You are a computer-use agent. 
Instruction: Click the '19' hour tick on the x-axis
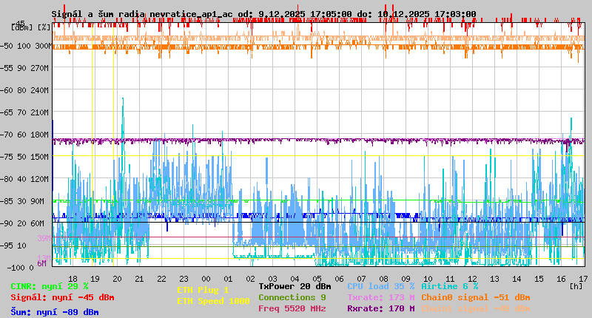click(x=95, y=279)
